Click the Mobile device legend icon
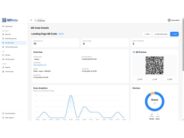Image resolution: width=184 pixels, height=138 pixels. point(158,114)
